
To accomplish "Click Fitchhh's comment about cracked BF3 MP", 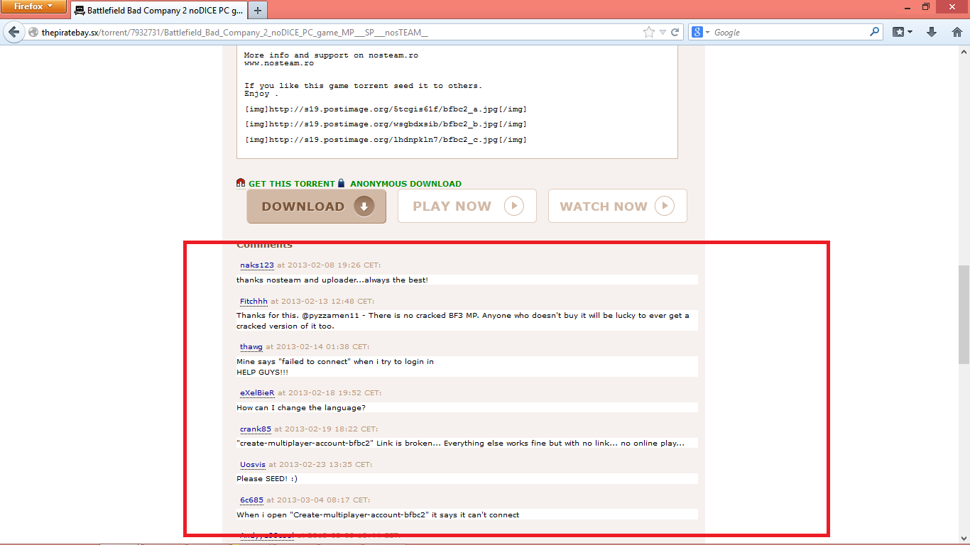I will pyautogui.click(x=463, y=321).
